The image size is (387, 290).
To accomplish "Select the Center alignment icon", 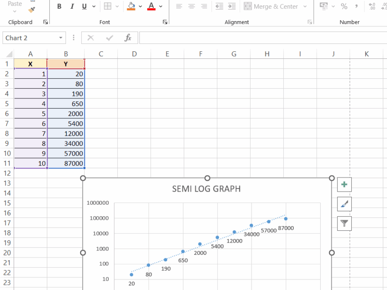I will click(x=191, y=7).
